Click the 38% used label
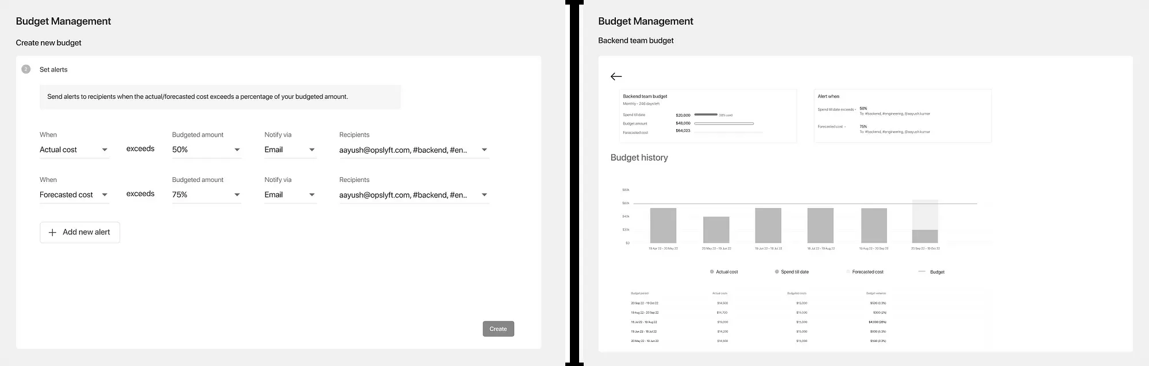Viewport: 1149px width, 366px height. (726, 115)
